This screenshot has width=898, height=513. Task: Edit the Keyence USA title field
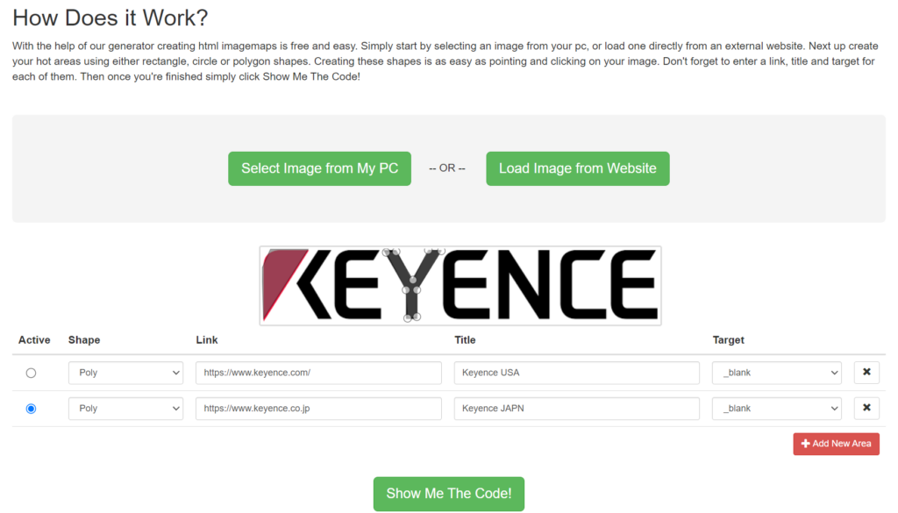576,373
